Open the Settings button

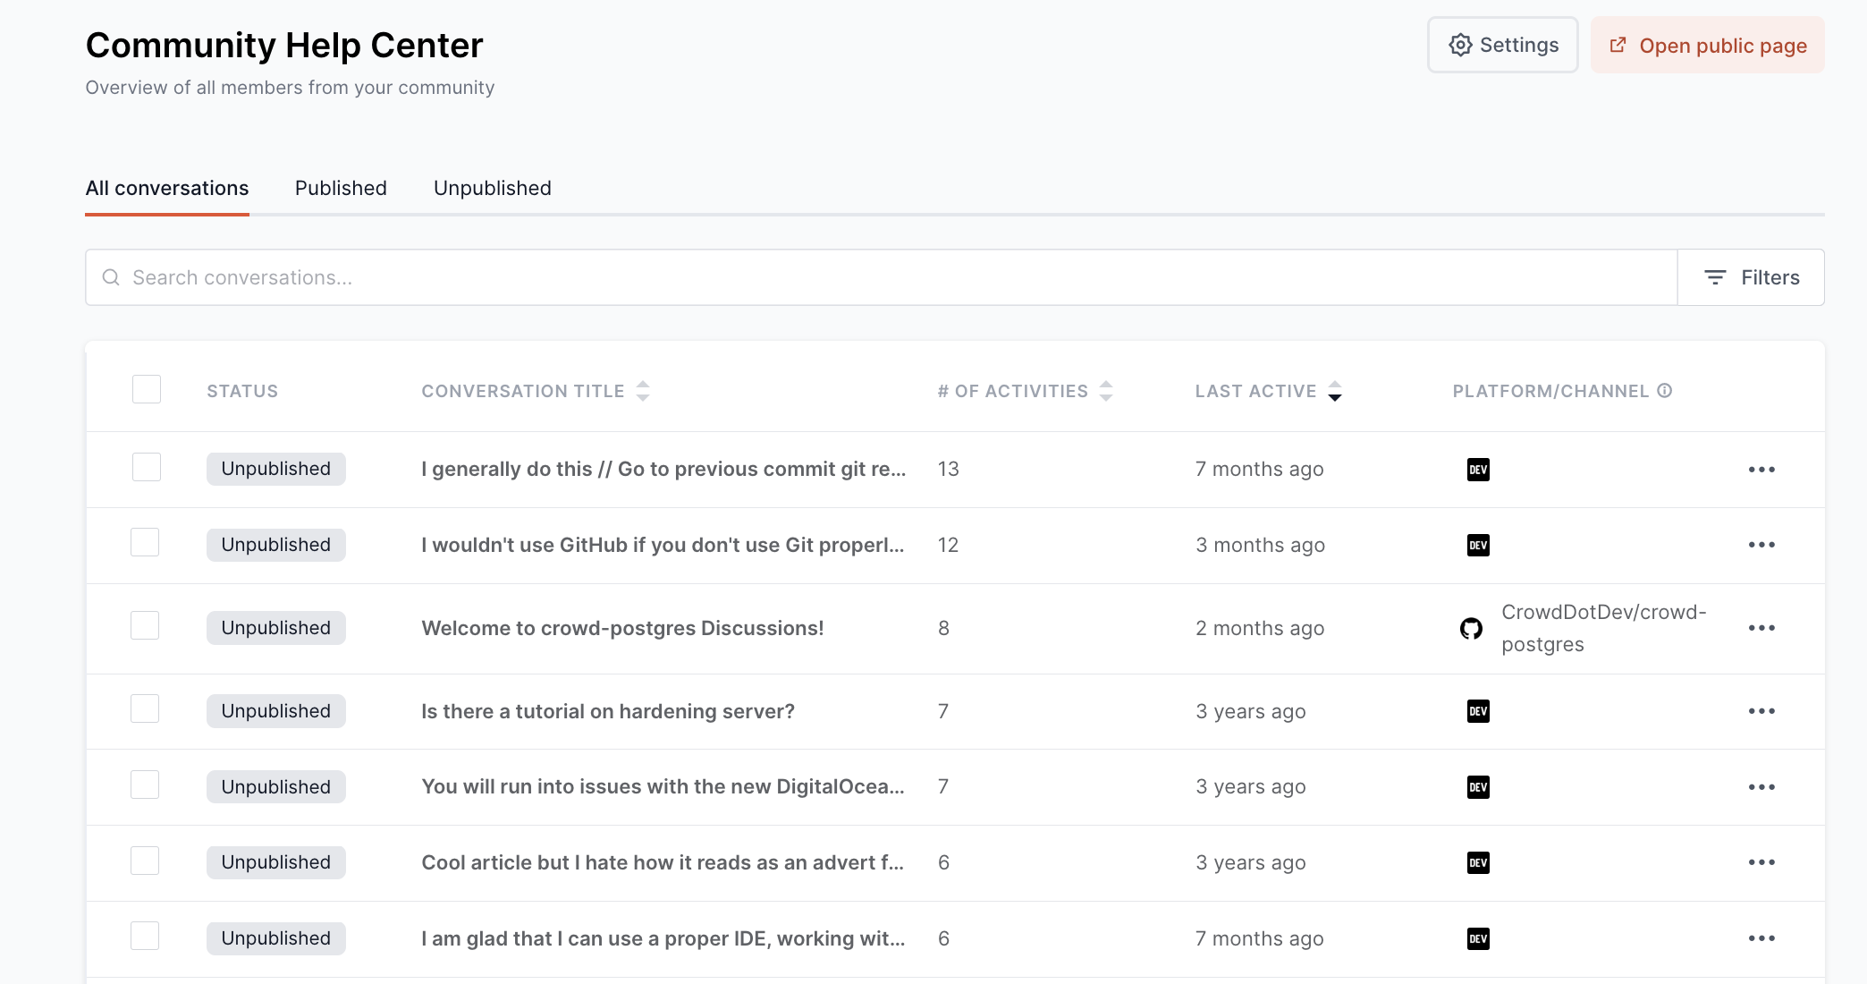1502,45
